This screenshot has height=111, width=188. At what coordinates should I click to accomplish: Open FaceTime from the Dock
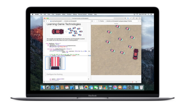point(96,88)
